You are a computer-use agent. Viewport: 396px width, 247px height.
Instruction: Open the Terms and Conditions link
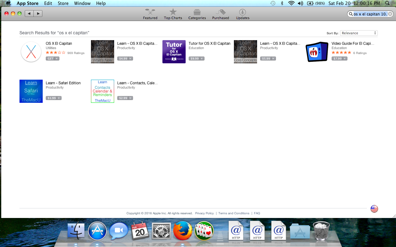(x=234, y=213)
